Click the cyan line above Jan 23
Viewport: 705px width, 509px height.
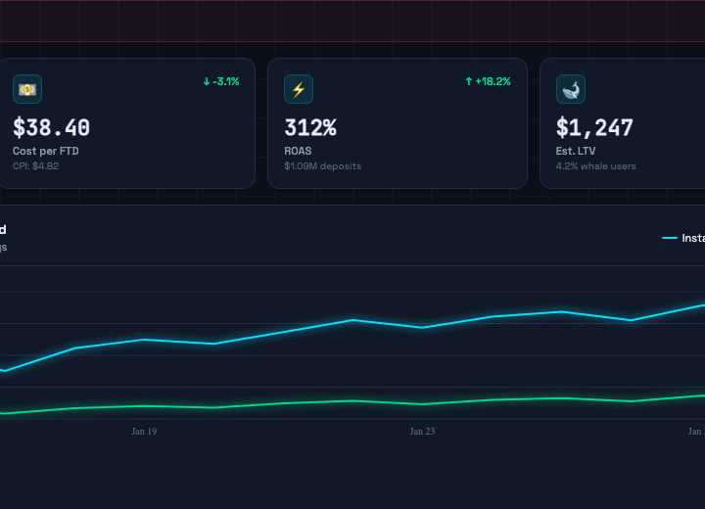click(x=422, y=327)
